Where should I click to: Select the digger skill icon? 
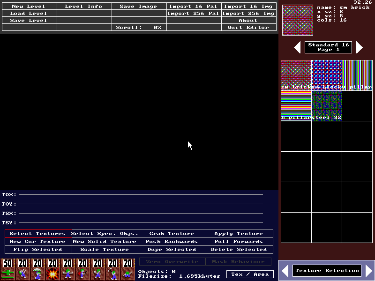[x=127, y=269]
